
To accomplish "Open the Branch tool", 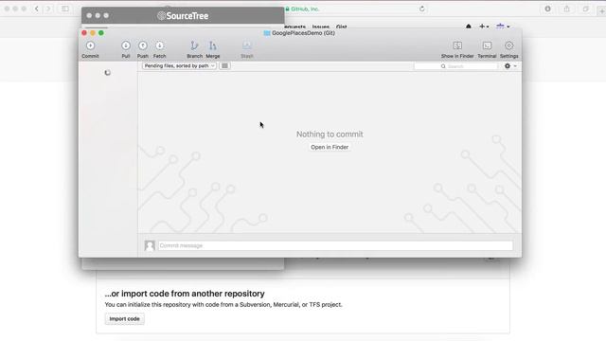I will pyautogui.click(x=194, y=49).
